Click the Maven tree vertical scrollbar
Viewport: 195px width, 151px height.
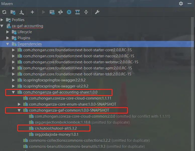click(193, 84)
